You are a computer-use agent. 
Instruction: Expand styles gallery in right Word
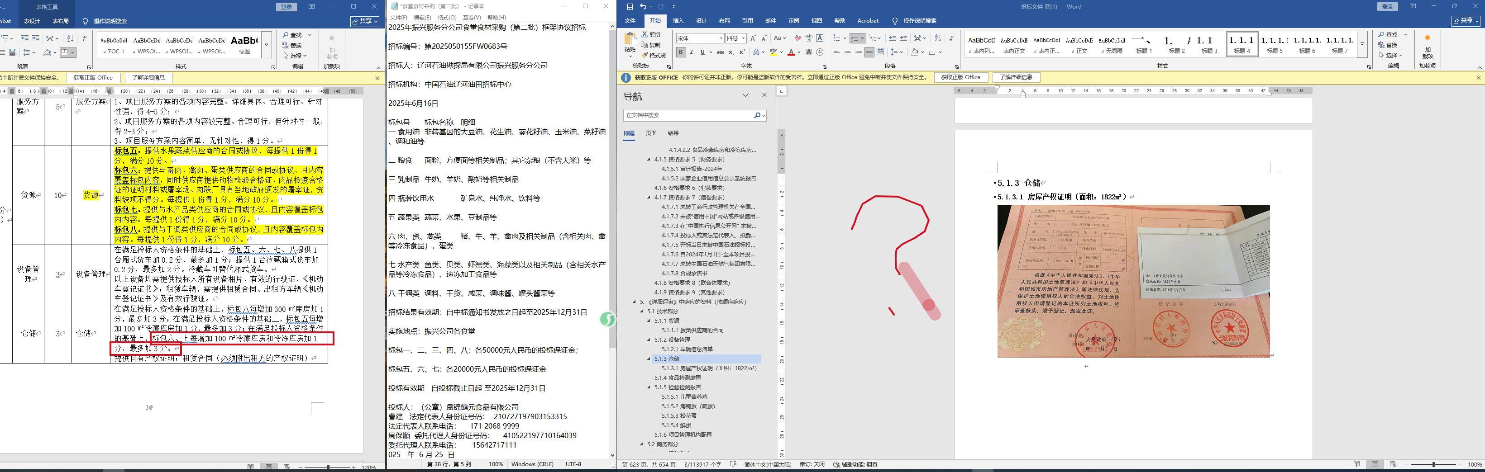[x=1362, y=44]
